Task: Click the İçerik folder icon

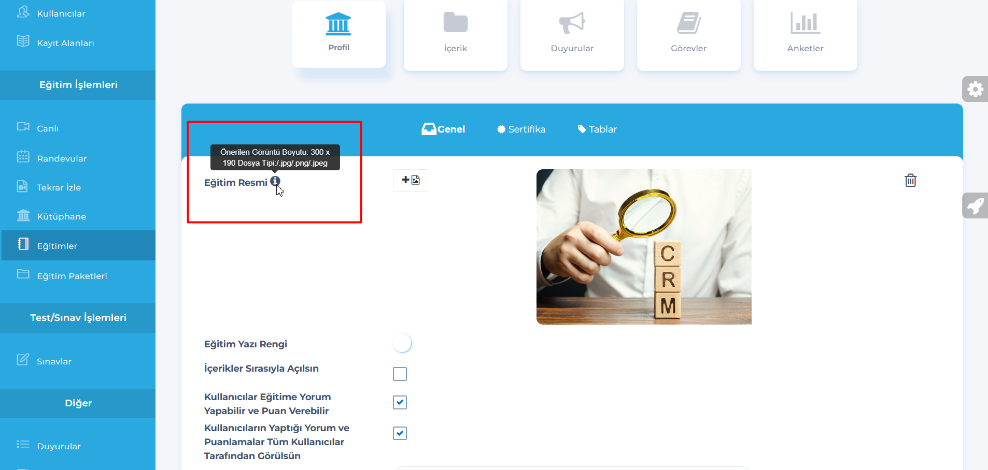Action: (456, 22)
